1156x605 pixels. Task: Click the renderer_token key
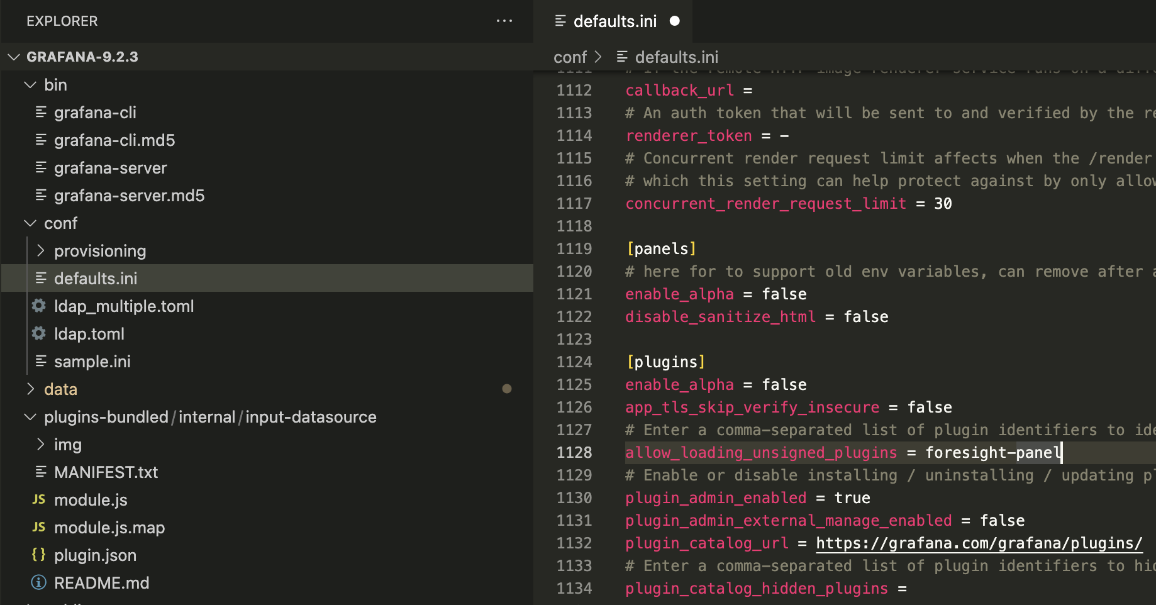click(x=689, y=136)
